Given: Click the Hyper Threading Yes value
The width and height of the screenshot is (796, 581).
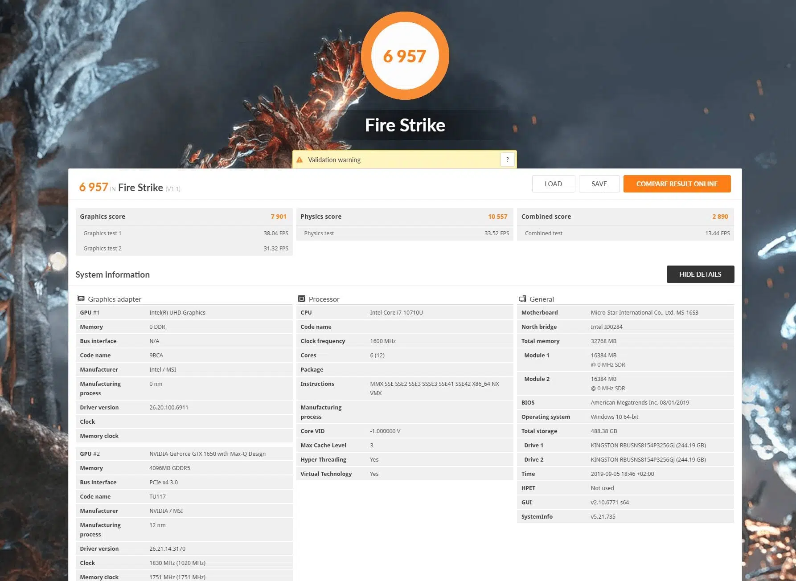Looking at the screenshot, I should [x=374, y=459].
